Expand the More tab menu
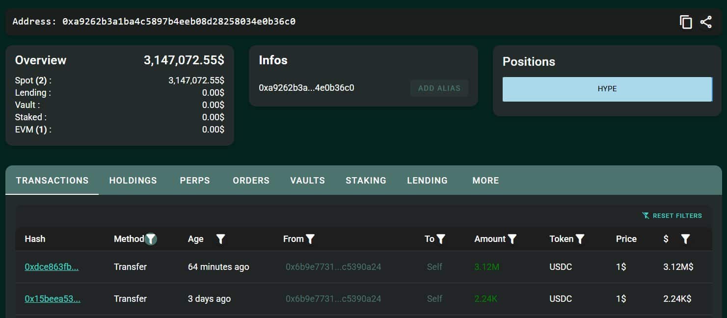The width and height of the screenshot is (727, 318). 485,181
